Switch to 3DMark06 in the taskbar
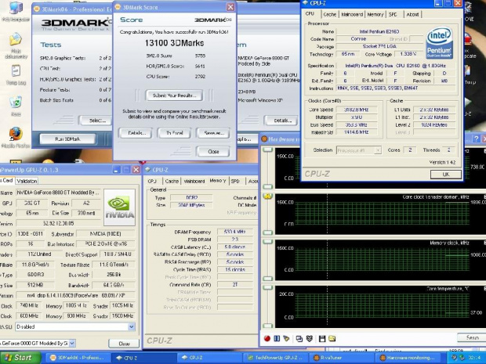Screen dimensions: 486x364 coord(78,358)
